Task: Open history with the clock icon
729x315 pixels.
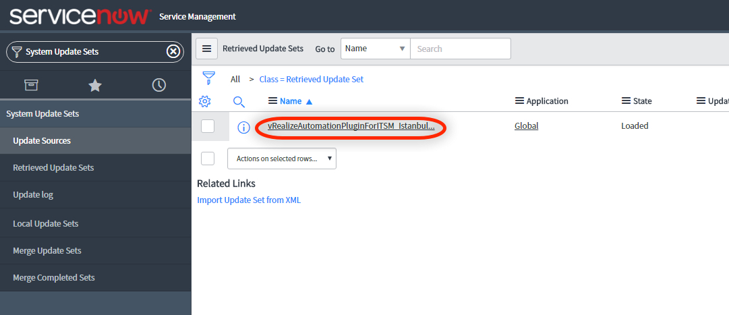Action: click(x=158, y=85)
